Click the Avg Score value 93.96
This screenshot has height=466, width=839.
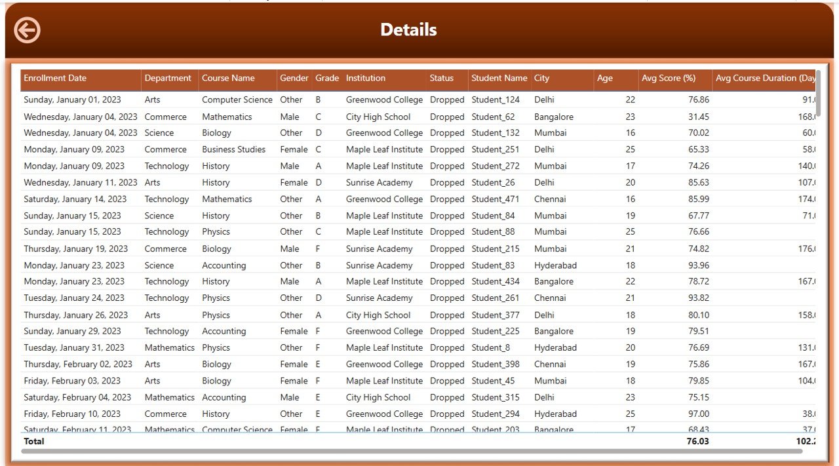coord(699,265)
